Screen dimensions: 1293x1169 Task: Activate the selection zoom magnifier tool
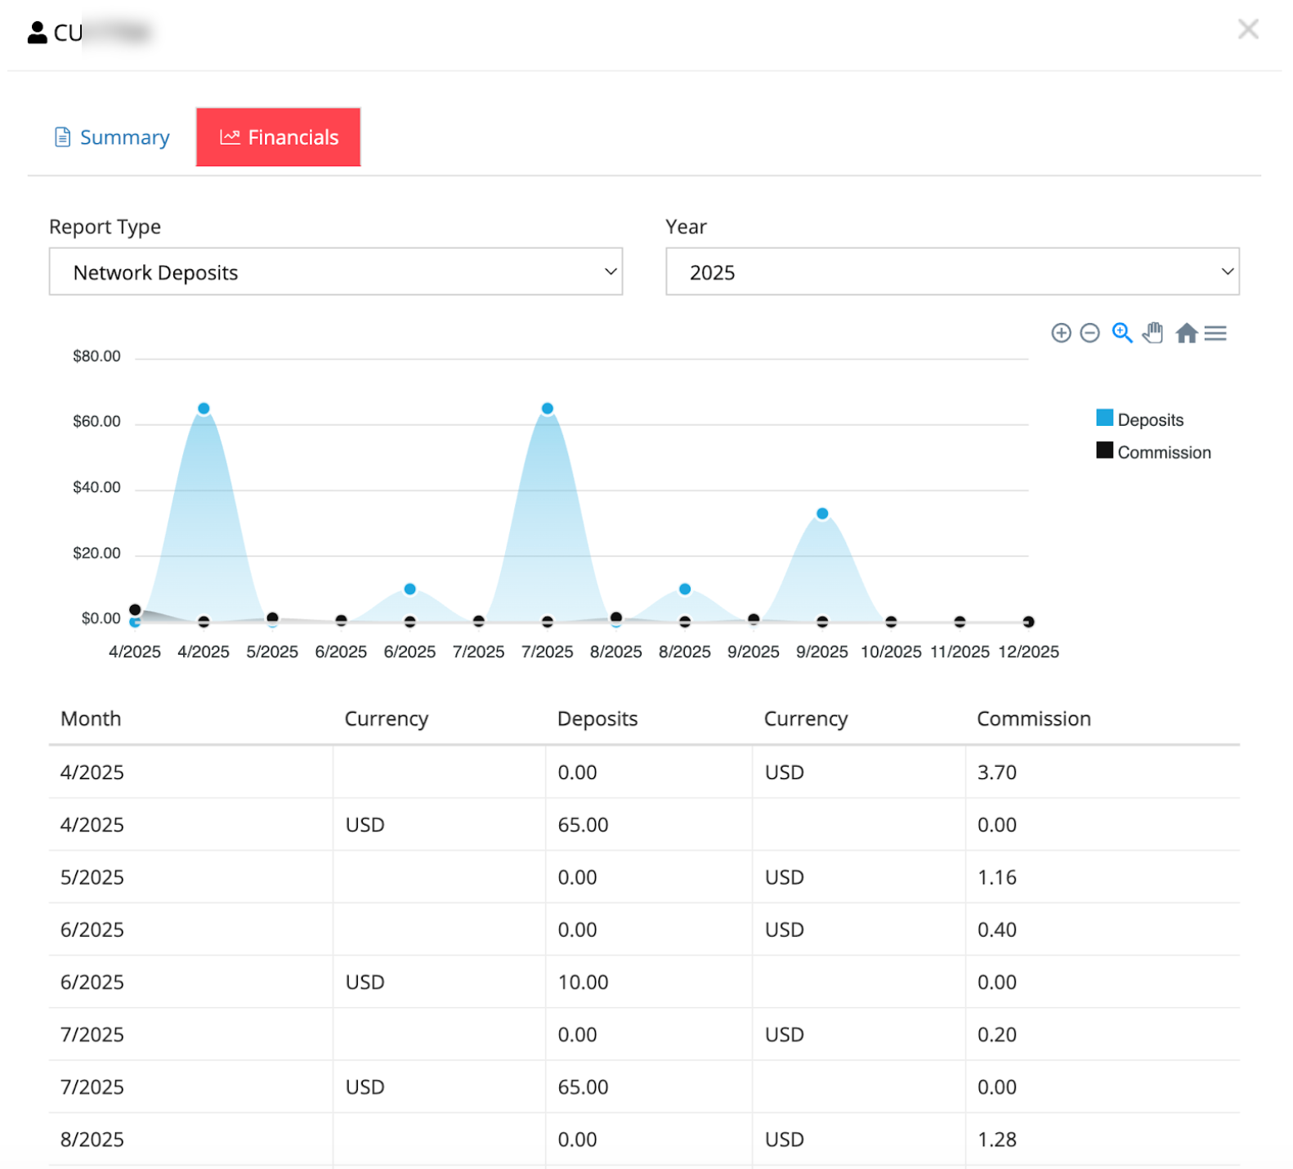[1121, 333]
